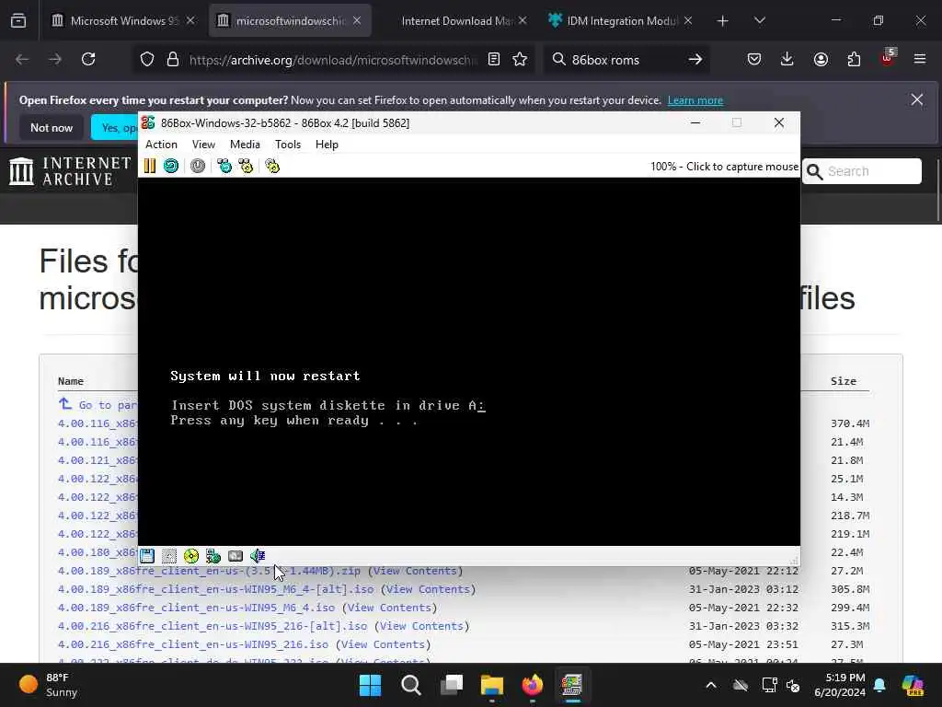This screenshot has height=707, width=942.
Task: Hard reset the 86Box machine
Action: pyautogui.click(x=171, y=166)
